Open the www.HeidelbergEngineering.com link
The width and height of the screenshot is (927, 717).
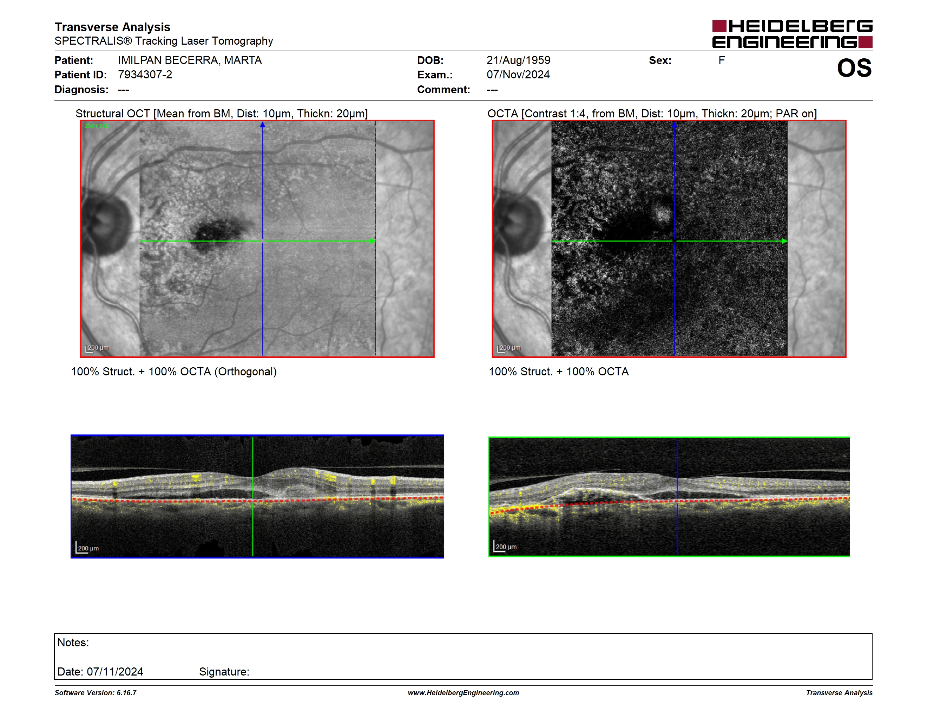point(463,693)
